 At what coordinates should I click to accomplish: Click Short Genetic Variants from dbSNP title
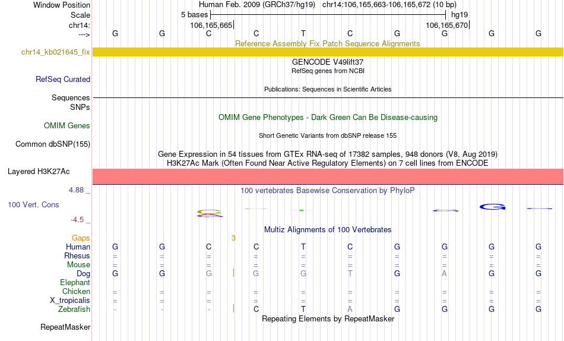tap(328, 136)
